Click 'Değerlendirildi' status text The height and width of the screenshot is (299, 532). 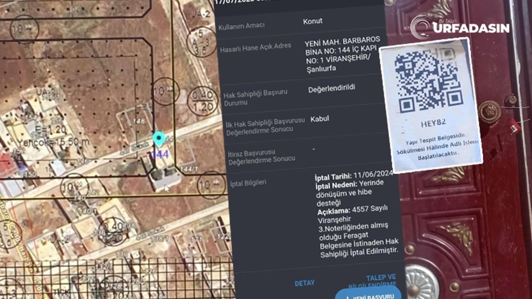pyautogui.click(x=332, y=88)
